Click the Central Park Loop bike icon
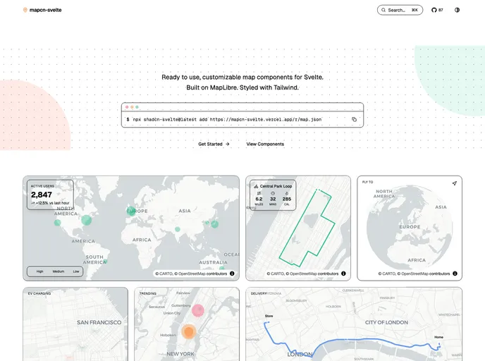Image resolution: width=485 pixels, height=361 pixels. click(256, 186)
